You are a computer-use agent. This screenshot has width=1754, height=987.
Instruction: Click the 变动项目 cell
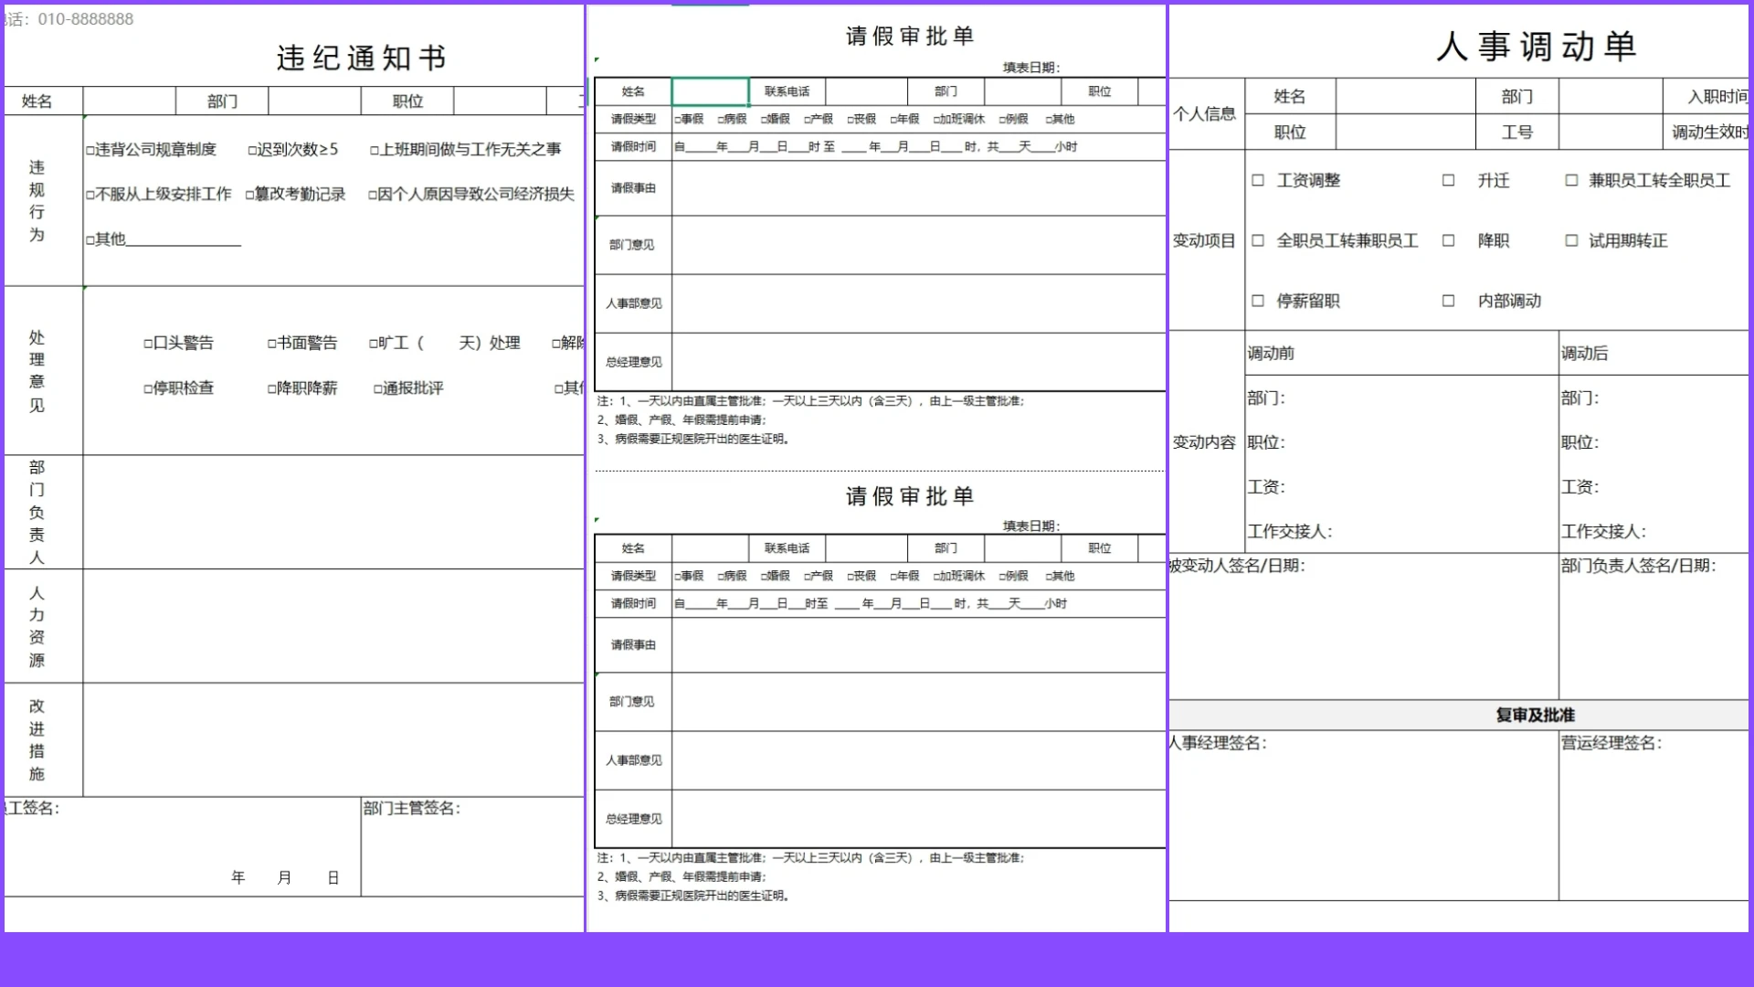coord(1205,240)
